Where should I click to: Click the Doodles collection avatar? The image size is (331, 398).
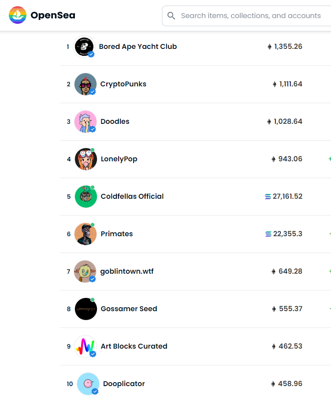(x=86, y=122)
